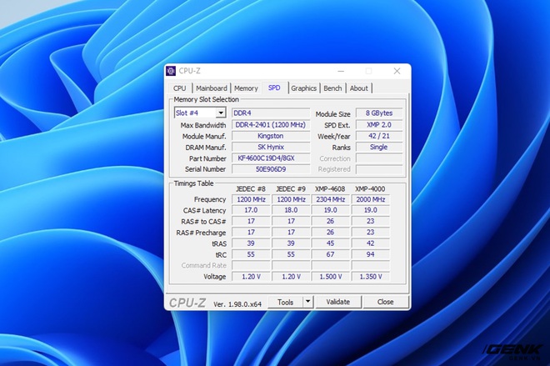Click the Kingston module manufacturer value
550x366 pixels.
[x=271, y=136]
